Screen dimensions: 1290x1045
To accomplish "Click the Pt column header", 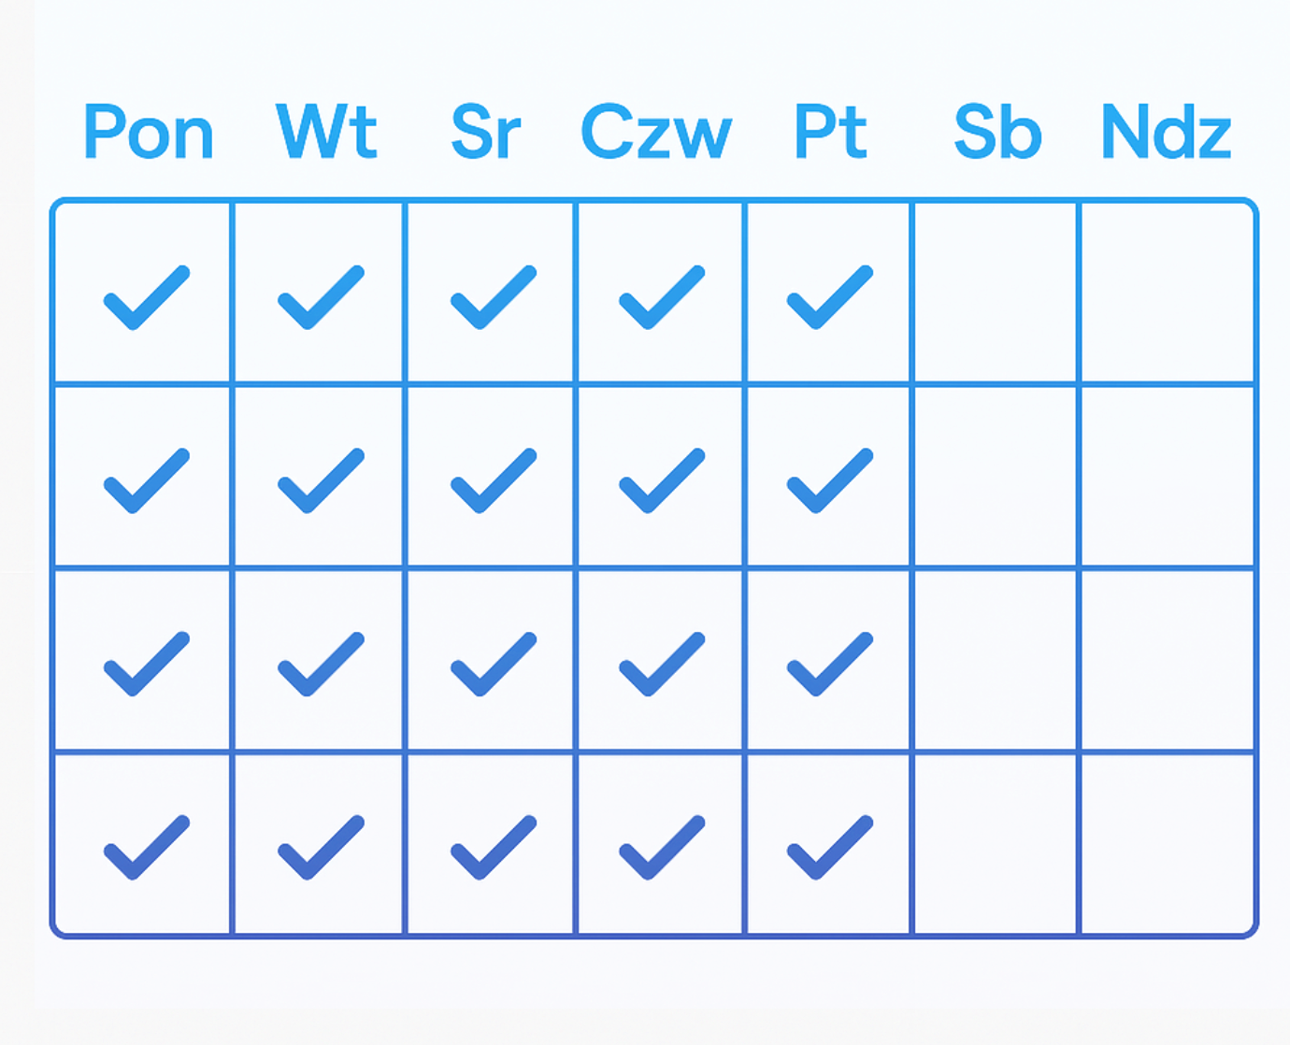I will tap(830, 133).
